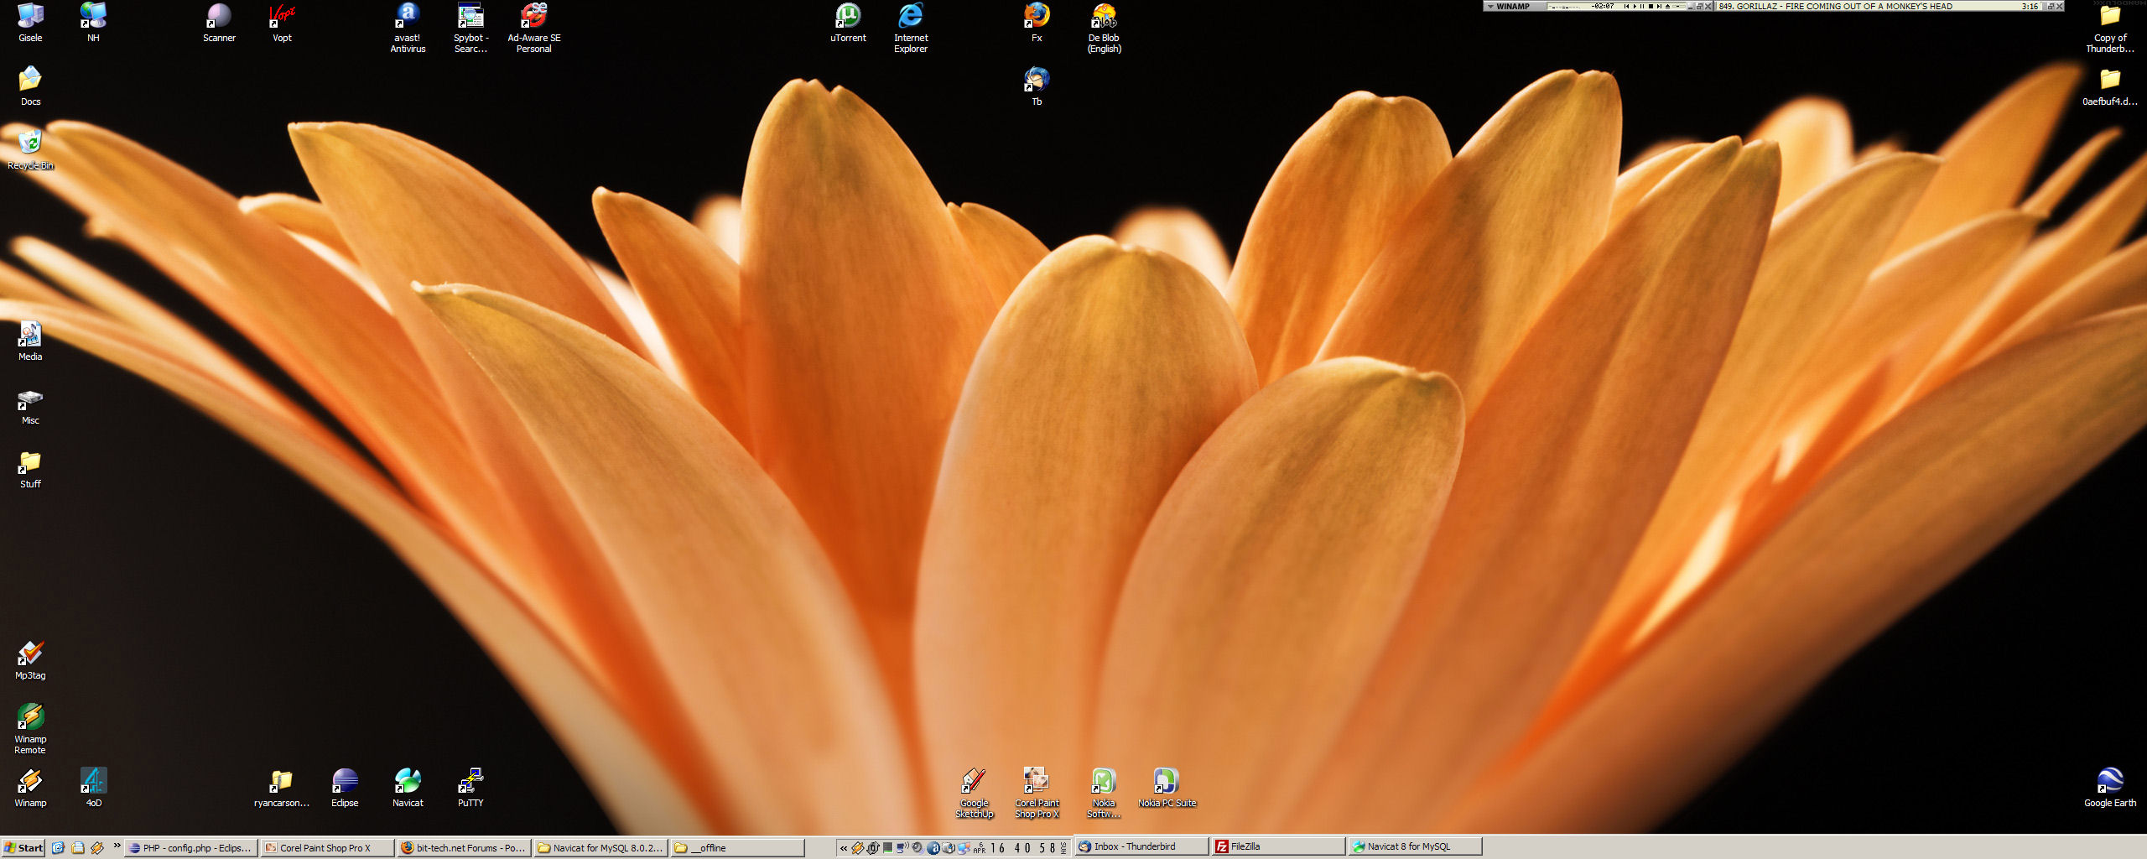Open the De Blob (English) shortcut
Screen dimensions: 2147x859
point(1104,28)
